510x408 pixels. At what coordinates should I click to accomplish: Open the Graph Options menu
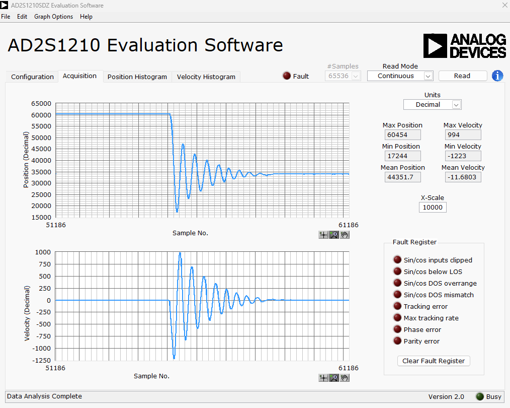pyautogui.click(x=53, y=16)
